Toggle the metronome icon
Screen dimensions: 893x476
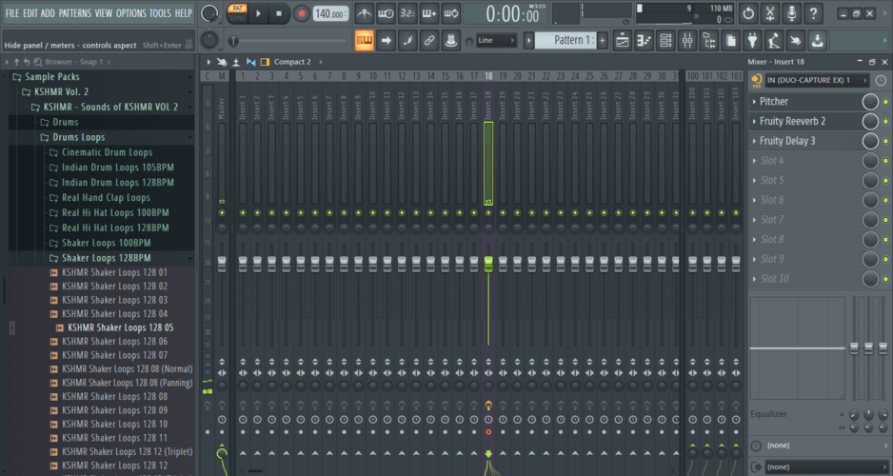365,13
